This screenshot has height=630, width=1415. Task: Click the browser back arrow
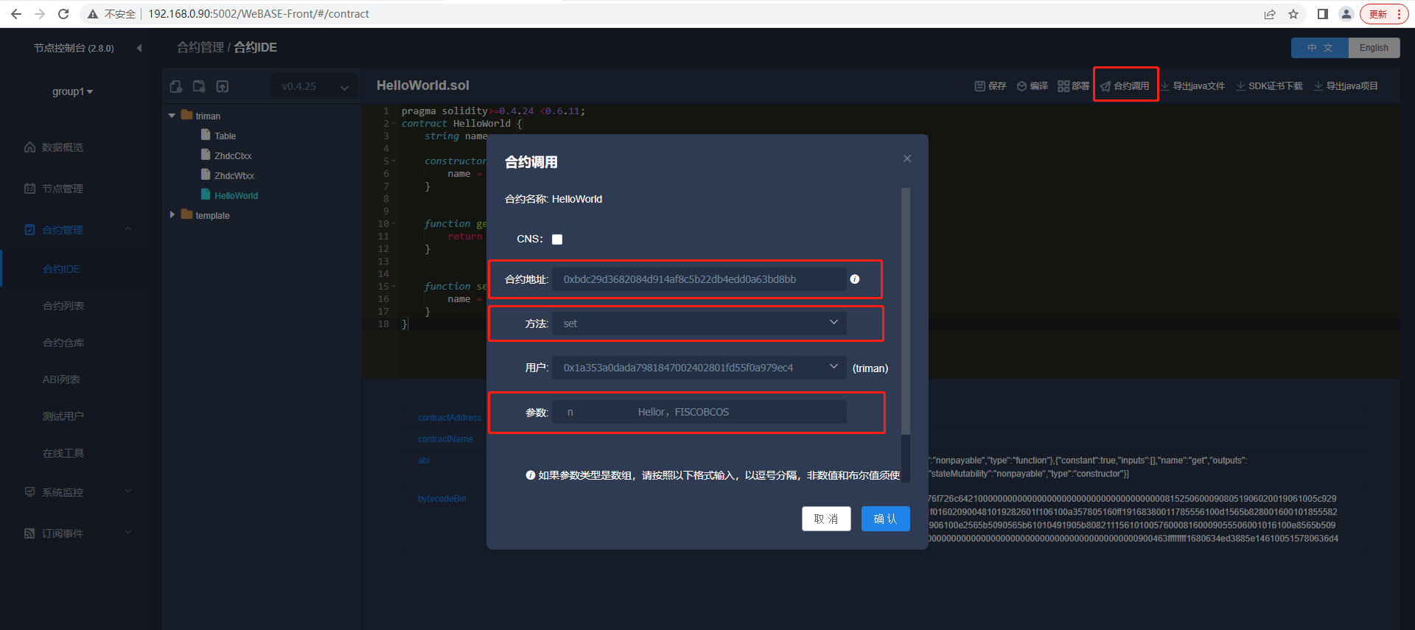tap(16, 14)
